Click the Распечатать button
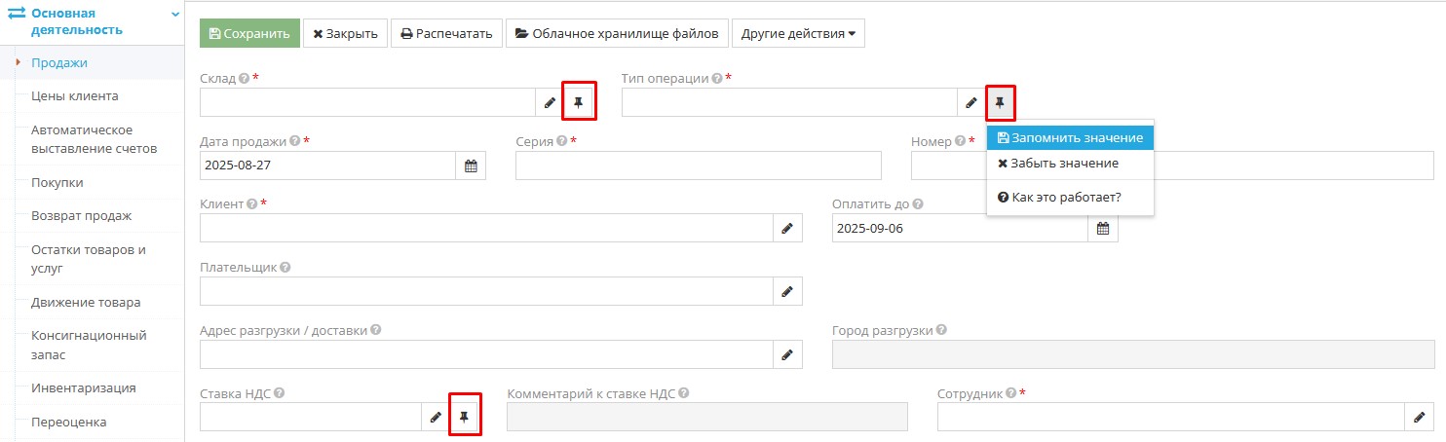Image resolution: width=1446 pixels, height=442 pixels. tap(447, 33)
